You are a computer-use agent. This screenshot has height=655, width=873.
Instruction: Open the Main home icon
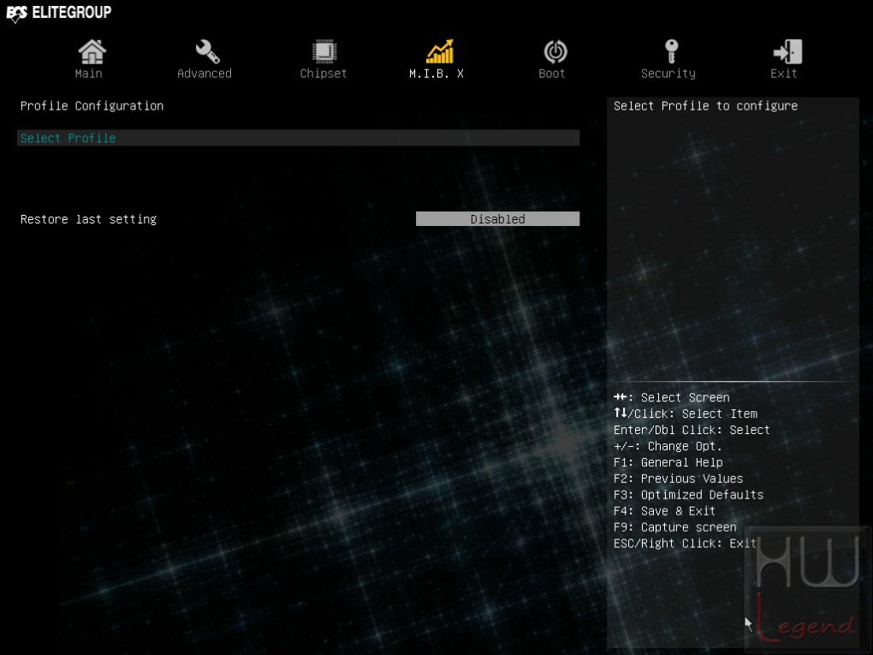[x=92, y=51]
